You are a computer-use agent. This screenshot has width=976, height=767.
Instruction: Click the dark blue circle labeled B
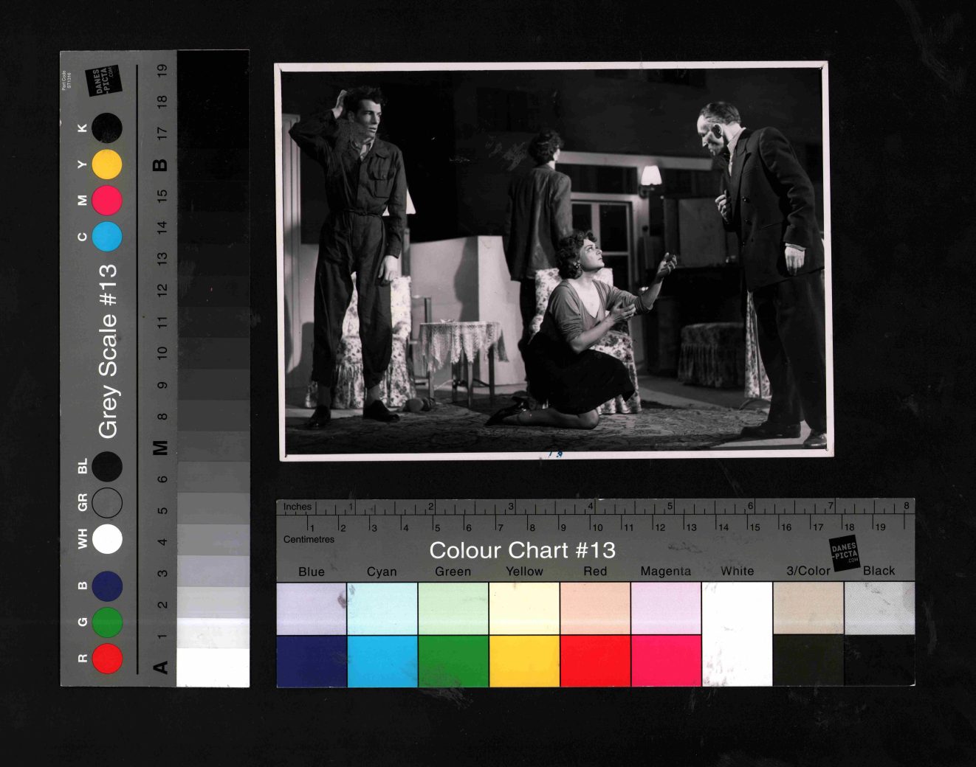click(107, 586)
